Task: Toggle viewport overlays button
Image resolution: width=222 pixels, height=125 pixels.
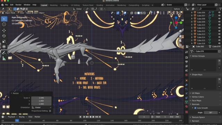Action: click(125, 13)
